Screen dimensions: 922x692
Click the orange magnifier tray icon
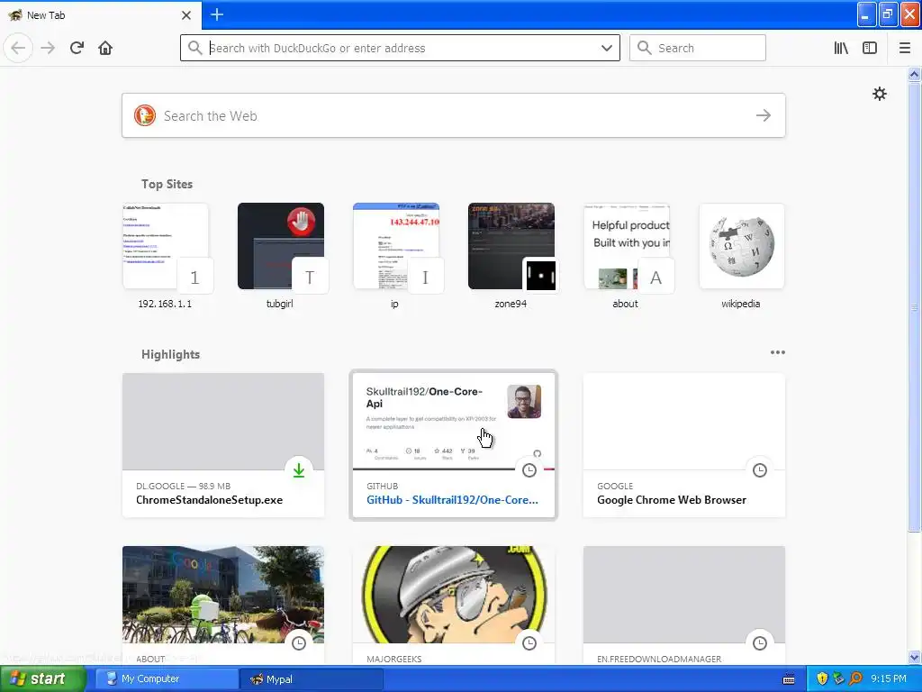tap(856, 679)
